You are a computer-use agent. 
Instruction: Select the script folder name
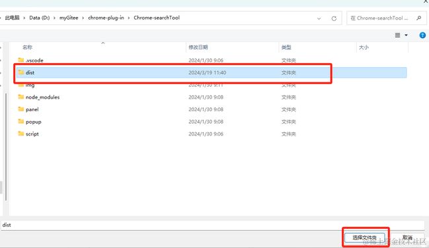click(x=32, y=134)
